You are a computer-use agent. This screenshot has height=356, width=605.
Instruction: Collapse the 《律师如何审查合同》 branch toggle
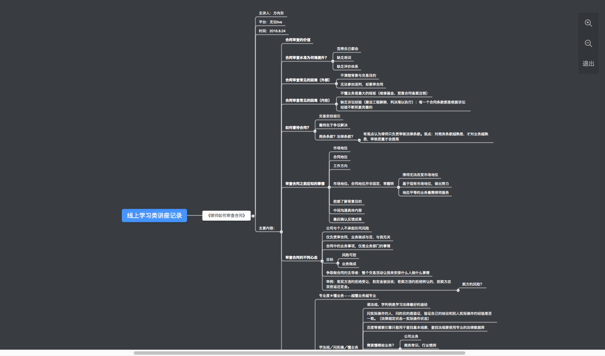tap(253, 216)
